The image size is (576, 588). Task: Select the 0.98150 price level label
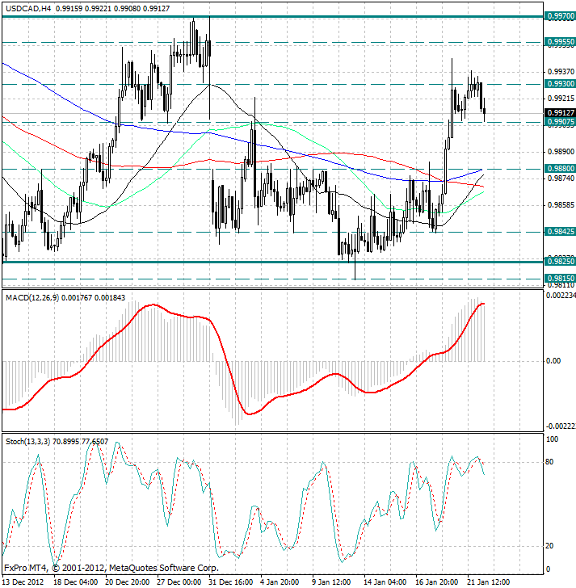point(560,278)
